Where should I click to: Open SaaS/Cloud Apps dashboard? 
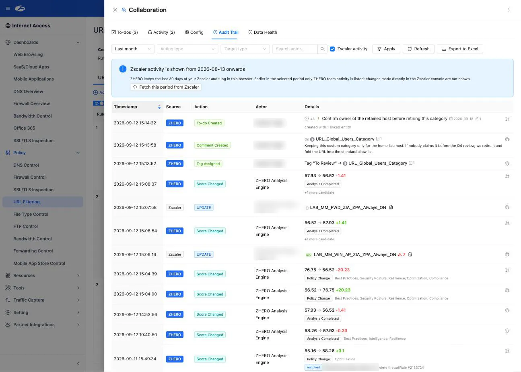pos(31,67)
